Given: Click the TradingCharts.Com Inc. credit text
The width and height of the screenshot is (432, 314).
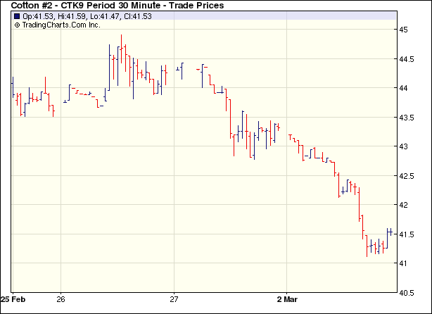Looking at the screenshot, I should (x=62, y=25).
